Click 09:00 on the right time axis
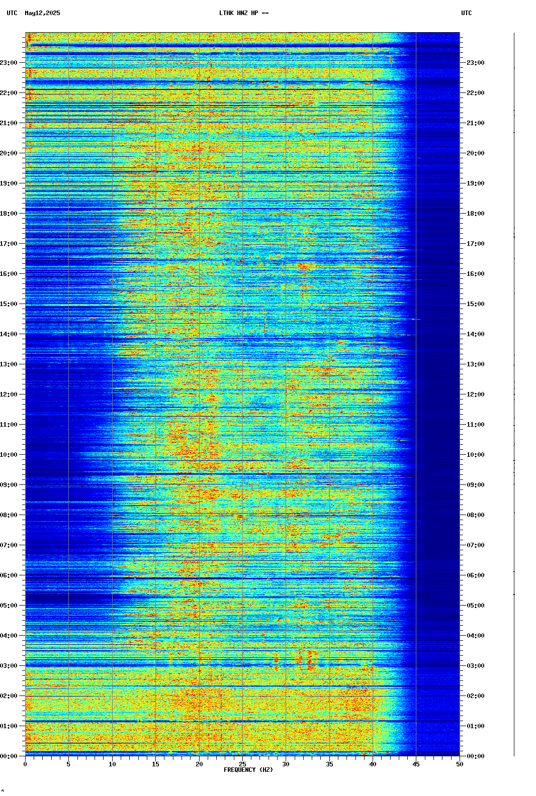This screenshot has height=796, width=536. coord(476,485)
